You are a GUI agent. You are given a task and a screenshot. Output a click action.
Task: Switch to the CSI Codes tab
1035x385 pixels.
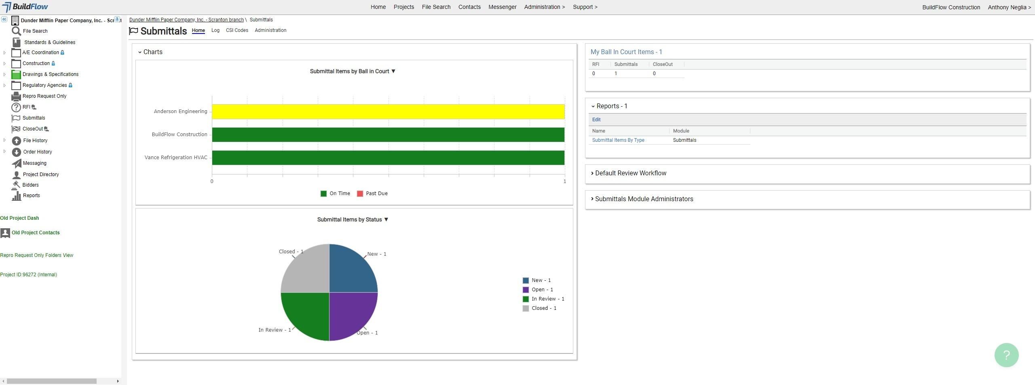point(237,30)
